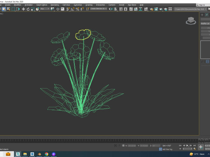Open Chrome from taskbar
This screenshot has width=210, height=157.
46,154
